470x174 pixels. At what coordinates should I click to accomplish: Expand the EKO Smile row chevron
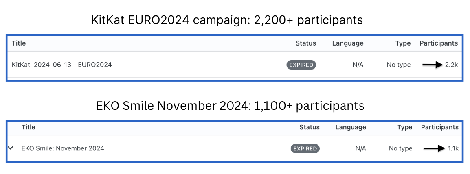[x=11, y=148]
